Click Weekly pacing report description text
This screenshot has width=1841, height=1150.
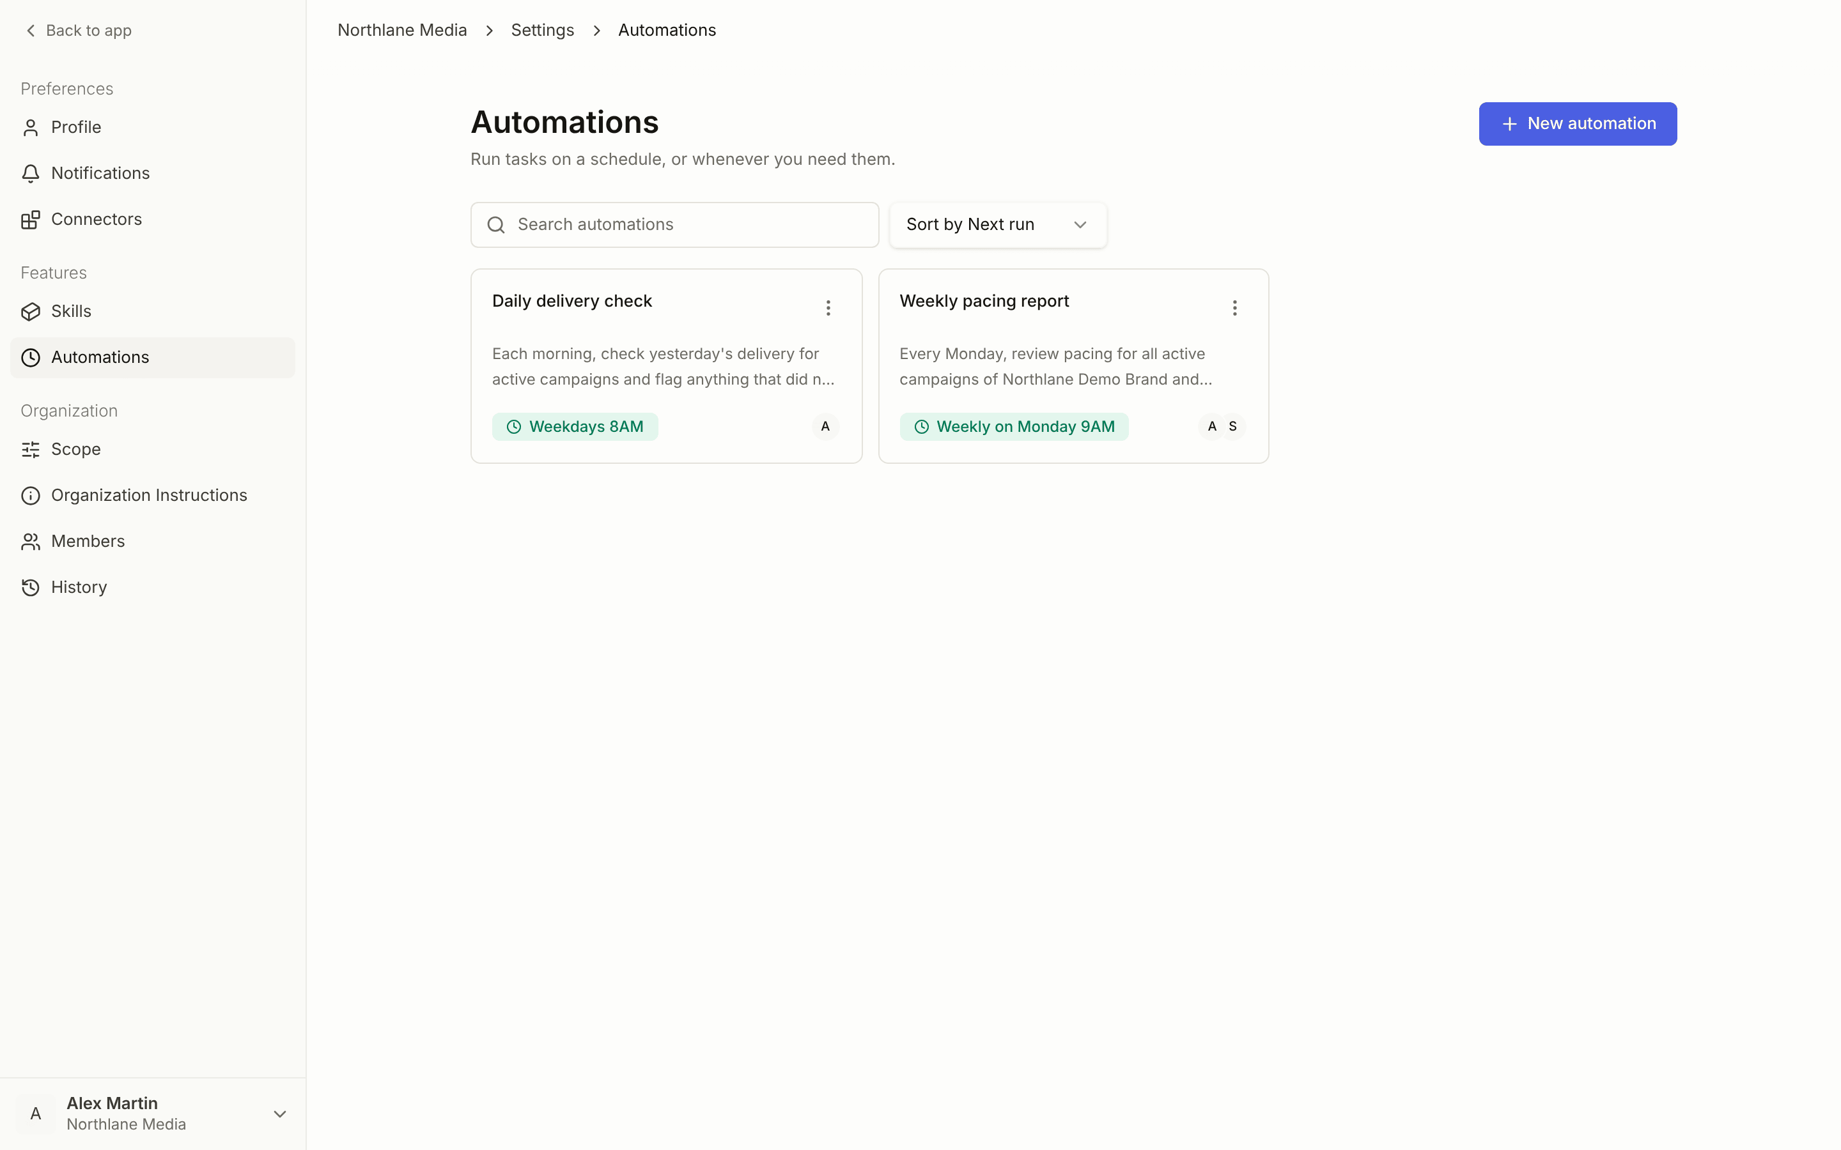click(1056, 367)
